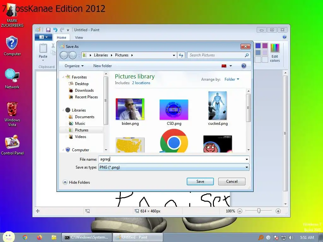Open Edit colors in Paint
Viewport: 323px width, 242px height.
click(275, 53)
